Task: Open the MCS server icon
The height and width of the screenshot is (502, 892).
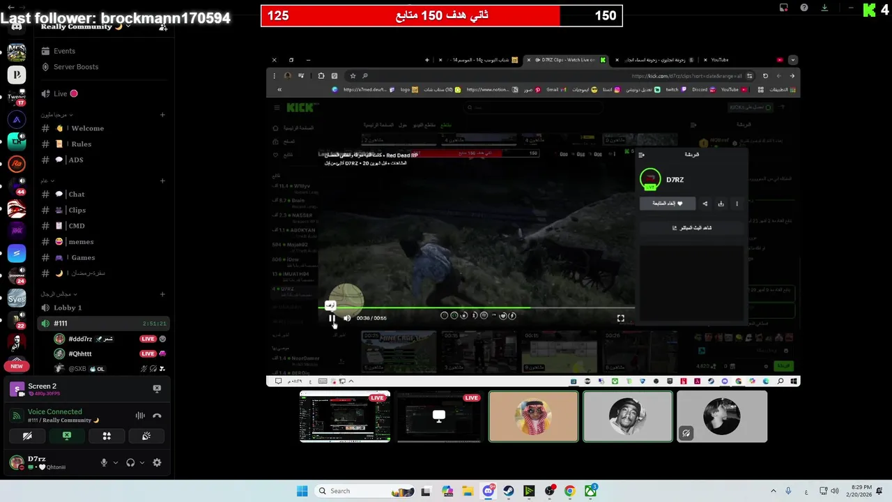Action: tap(17, 53)
